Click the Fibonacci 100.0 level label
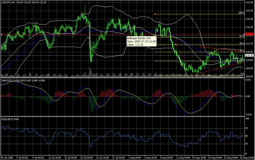Screen dimensions: 255x160 [241, 13]
